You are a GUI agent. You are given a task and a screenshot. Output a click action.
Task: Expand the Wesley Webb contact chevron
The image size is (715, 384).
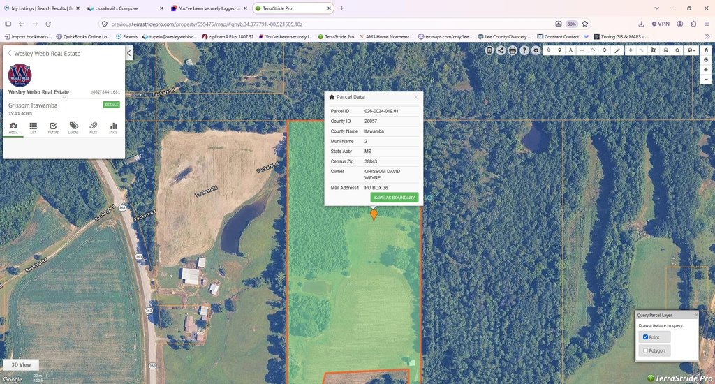[x=64, y=98]
